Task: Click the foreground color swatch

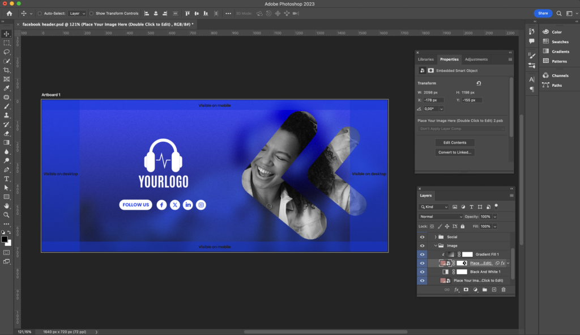Action: (5, 239)
